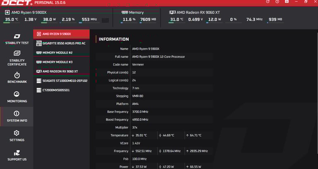
Task: Select the SEAGATE ST1000DM010-2EP102 drive entry
Action: click(61, 81)
